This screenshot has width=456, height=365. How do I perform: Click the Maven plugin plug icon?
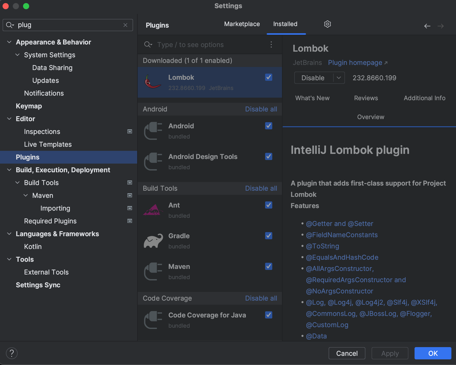(x=153, y=271)
